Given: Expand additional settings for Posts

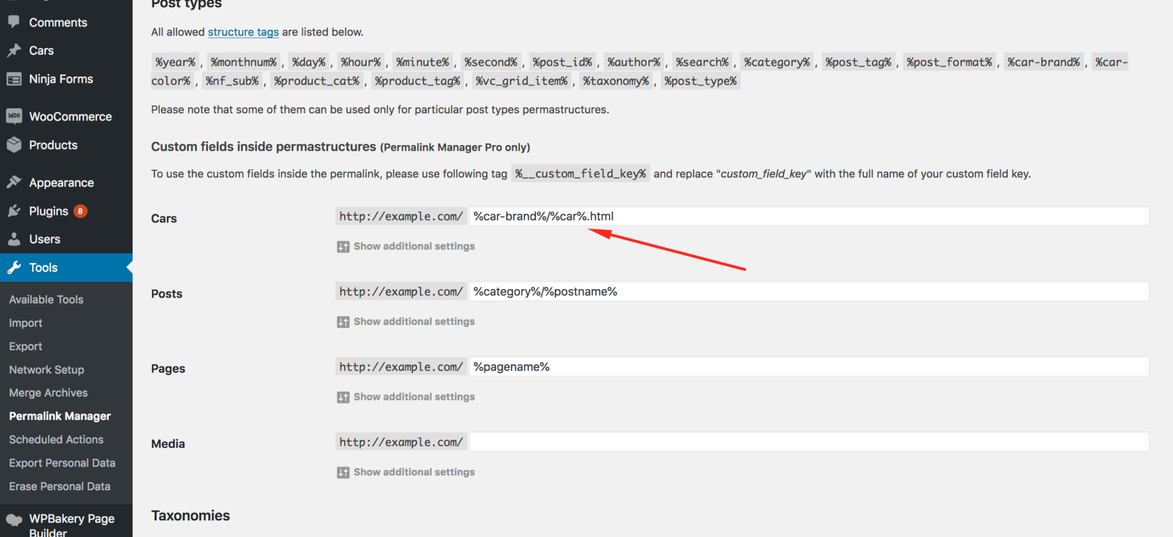Looking at the screenshot, I should pyautogui.click(x=414, y=322).
